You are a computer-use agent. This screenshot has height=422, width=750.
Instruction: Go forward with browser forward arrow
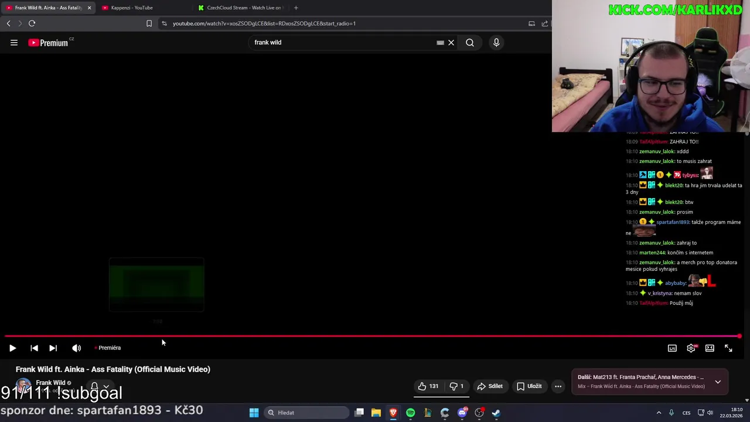tap(19, 23)
